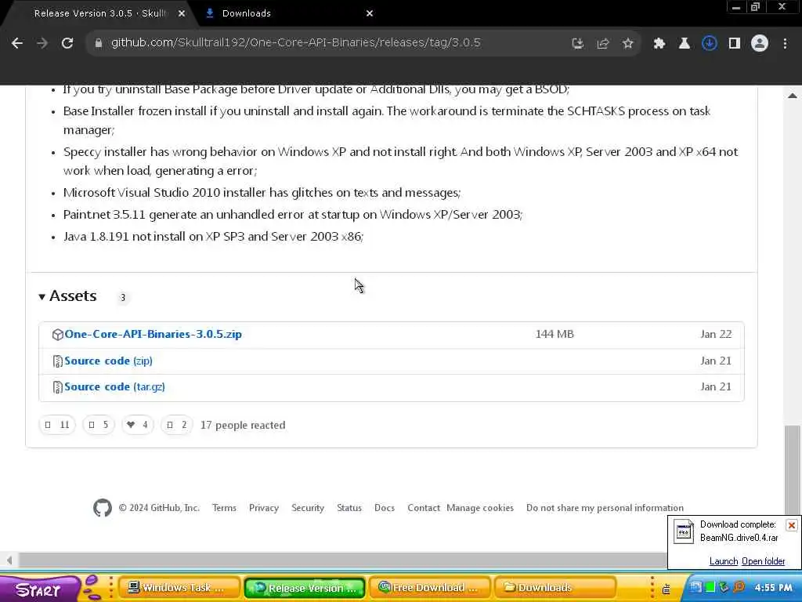Click package icon beside One-Core-API-Binaries zip
Viewport: 802px width, 602px height.
[57, 335]
